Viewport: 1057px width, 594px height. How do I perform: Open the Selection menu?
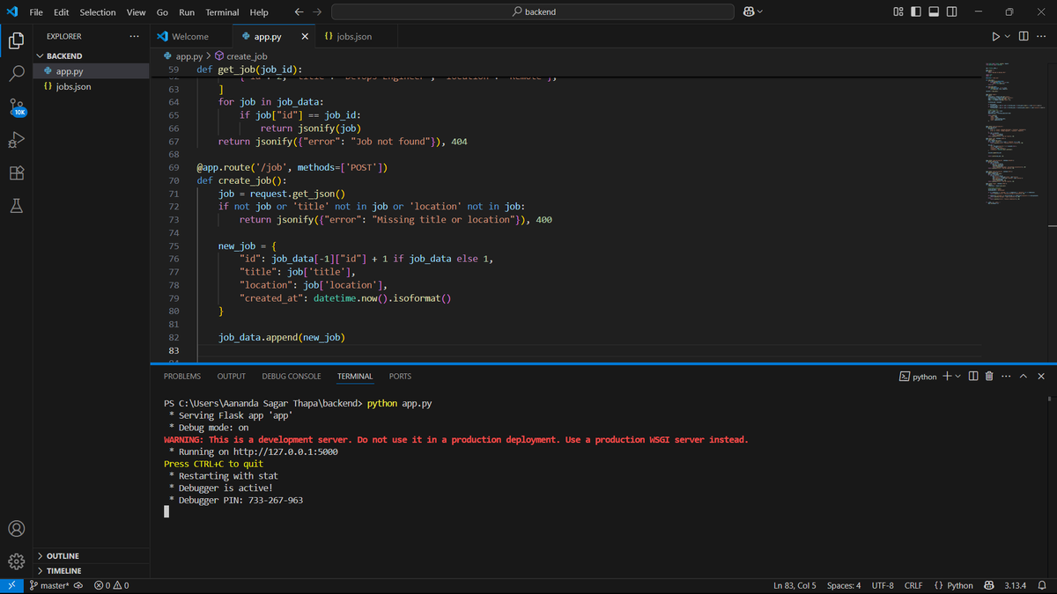point(98,12)
